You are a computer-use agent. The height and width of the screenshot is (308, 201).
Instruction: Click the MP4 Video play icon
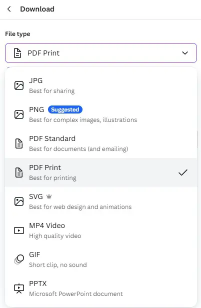(x=19, y=230)
